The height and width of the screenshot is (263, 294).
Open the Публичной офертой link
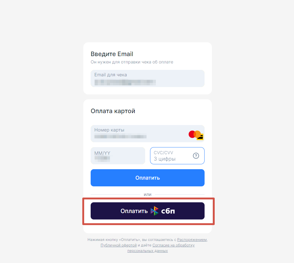tap(119, 245)
